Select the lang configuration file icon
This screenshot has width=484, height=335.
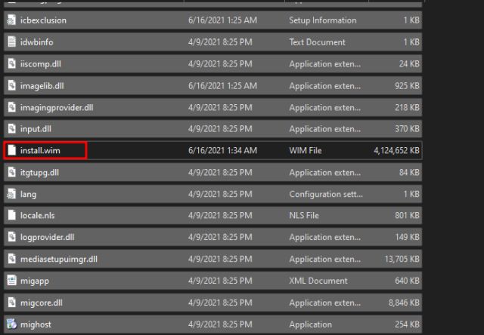pos(11,195)
